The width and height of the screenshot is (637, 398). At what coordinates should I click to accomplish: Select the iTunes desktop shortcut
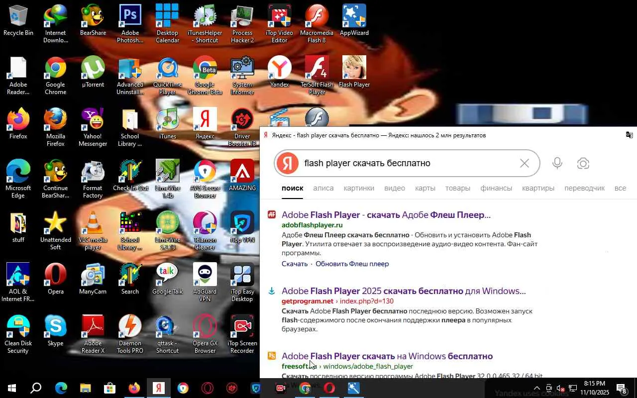167,124
